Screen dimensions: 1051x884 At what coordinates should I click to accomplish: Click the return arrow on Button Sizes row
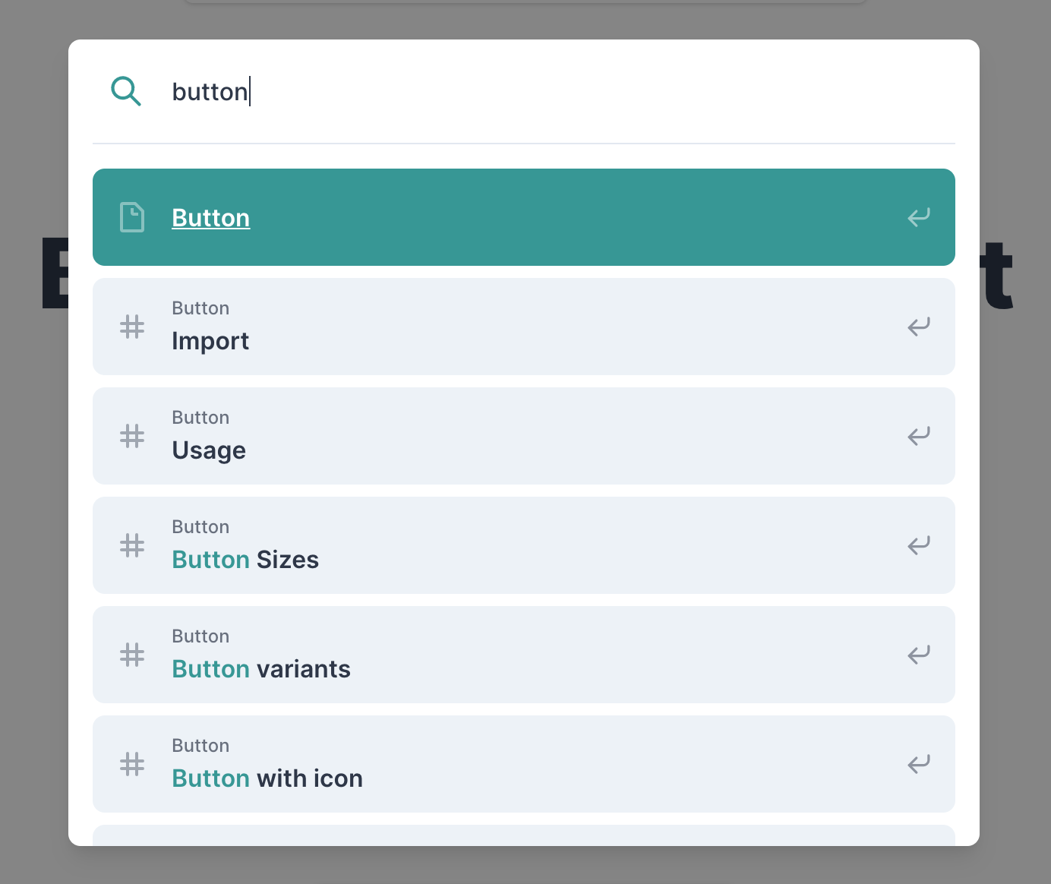click(x=919, y=545)
